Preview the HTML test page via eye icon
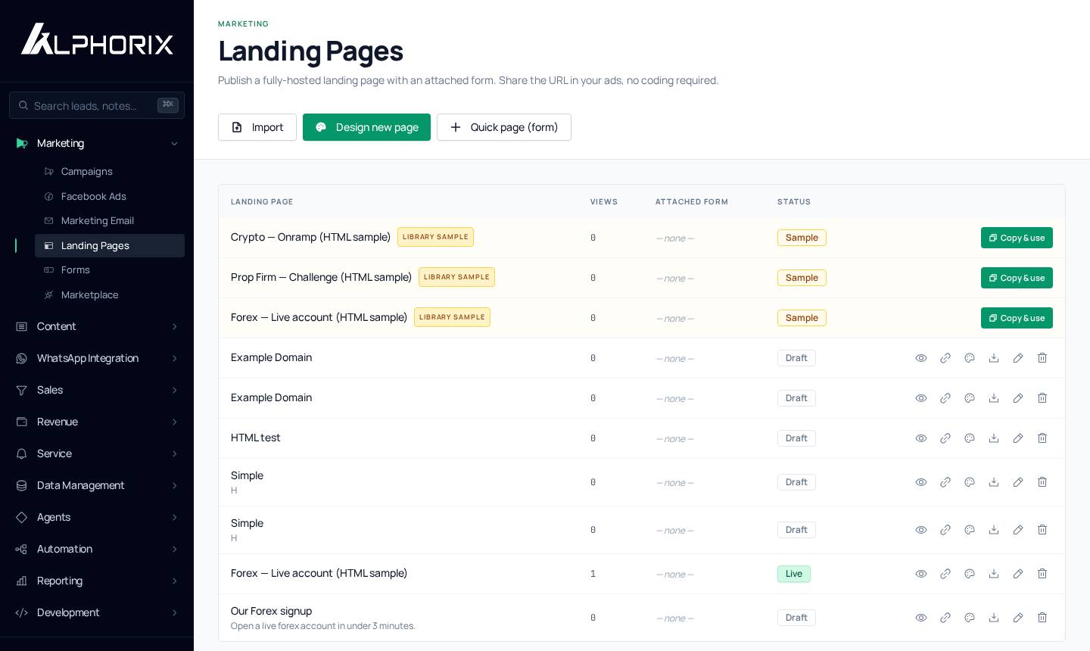The height and width of the screenshot is (651, 1090). click(x=921, y=438)
